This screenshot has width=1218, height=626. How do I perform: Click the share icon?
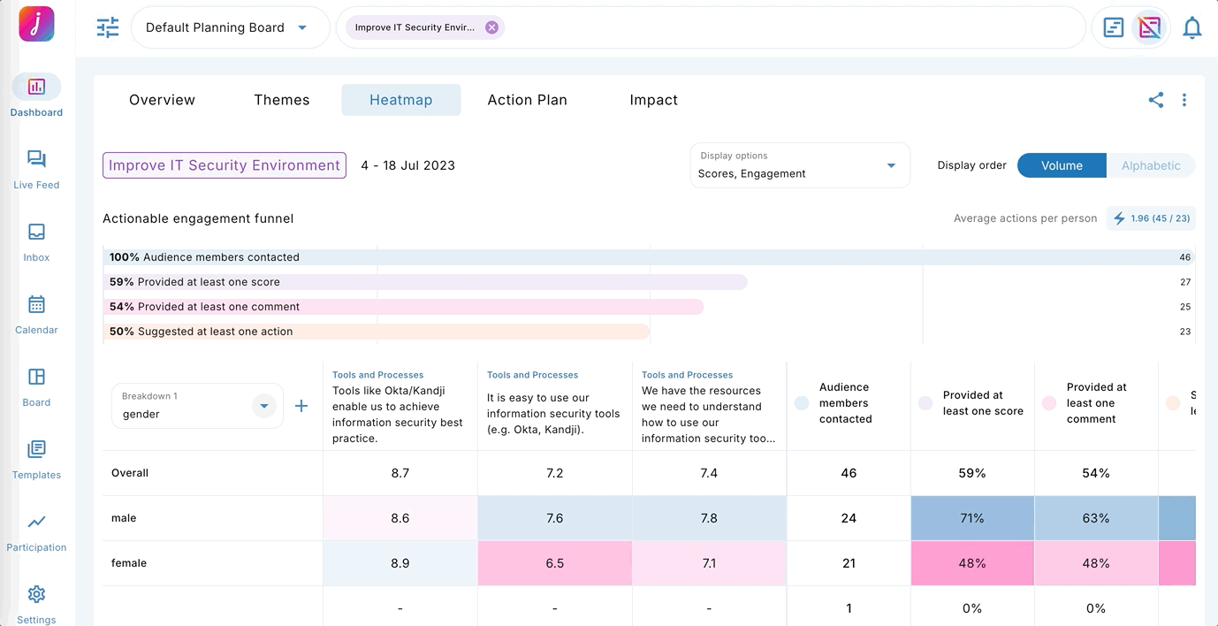(1155, 100)
